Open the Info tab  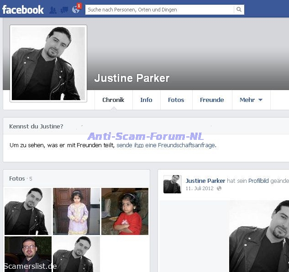pos(146,100)
